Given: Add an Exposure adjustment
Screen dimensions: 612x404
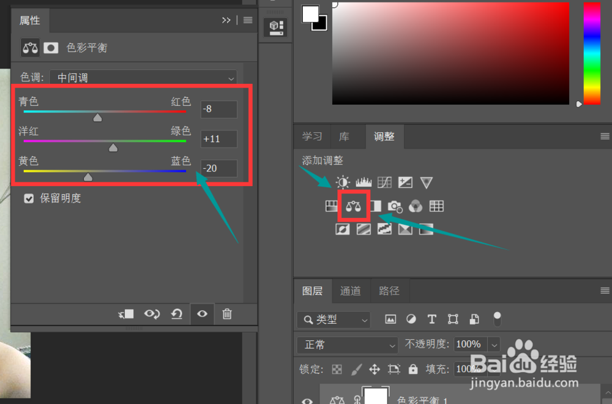Looking at the screenshot, I should tap(405, 182).
